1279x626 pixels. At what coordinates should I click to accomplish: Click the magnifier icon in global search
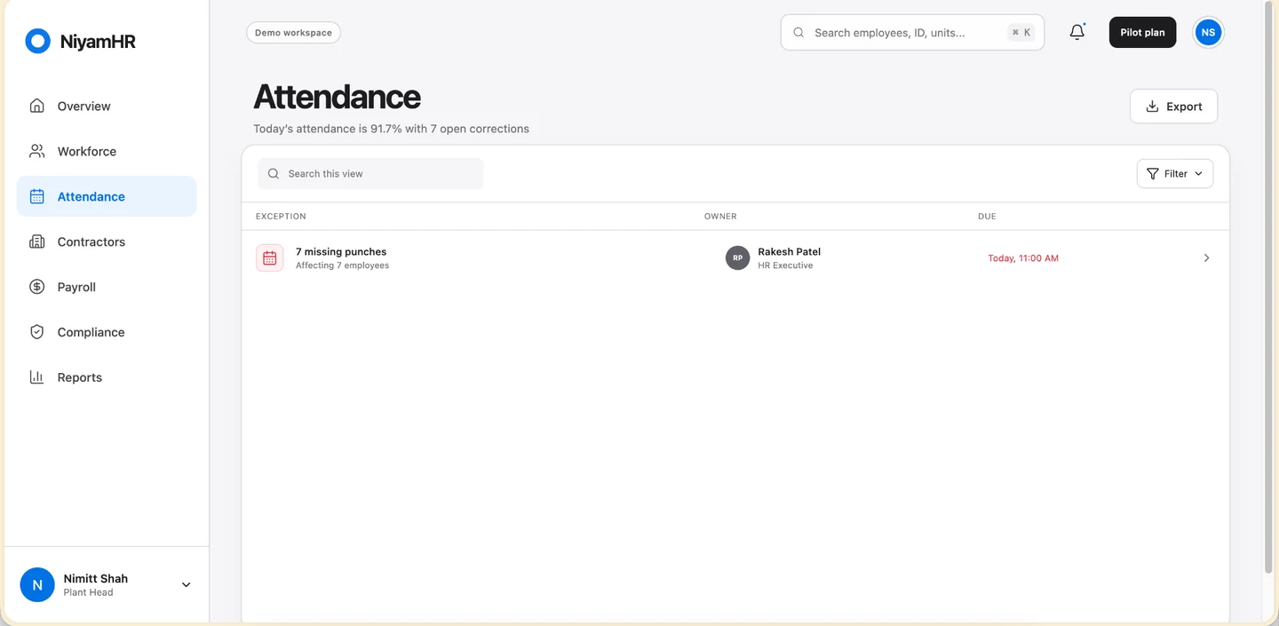pos(798,33)
